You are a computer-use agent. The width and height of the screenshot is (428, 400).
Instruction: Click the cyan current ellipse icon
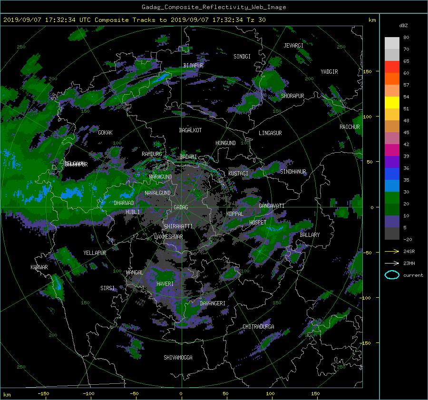click(x=392, y=275)
